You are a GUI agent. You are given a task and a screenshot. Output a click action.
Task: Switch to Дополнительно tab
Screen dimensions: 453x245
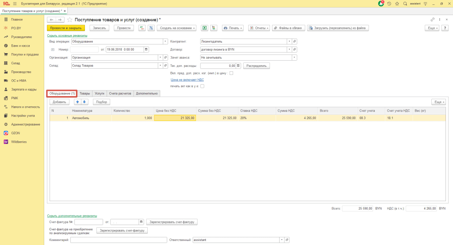pyautogui.click(x=147, y=93)
